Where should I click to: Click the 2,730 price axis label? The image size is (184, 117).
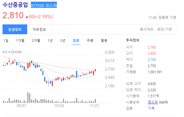pos(109,69)
